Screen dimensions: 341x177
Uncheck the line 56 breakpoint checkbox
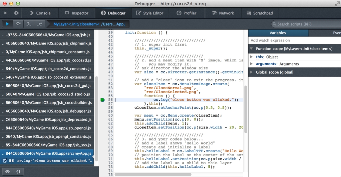[x=5, y=161]
